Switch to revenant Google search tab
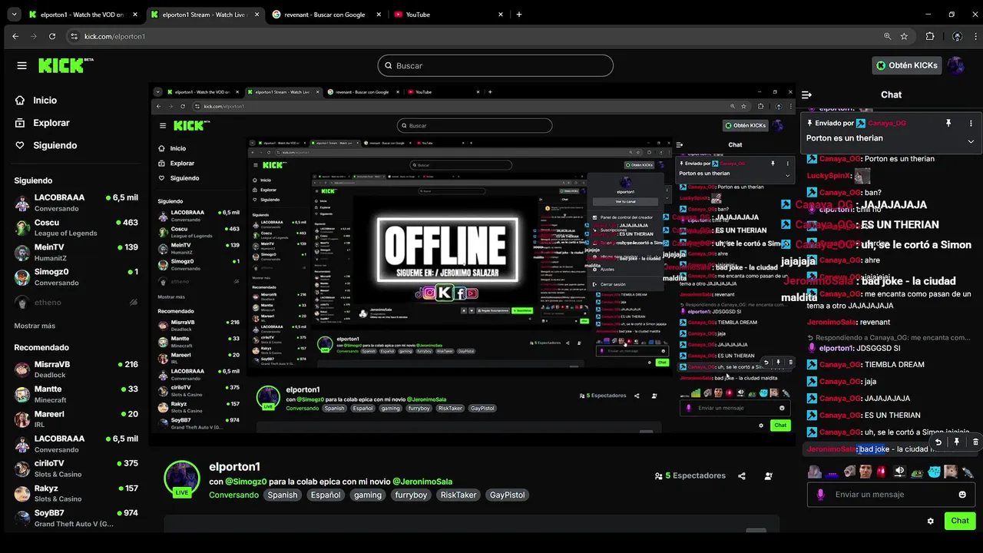The height and width of the screenshot is (553, 983). pyautogui.click(x=327, y=15)
